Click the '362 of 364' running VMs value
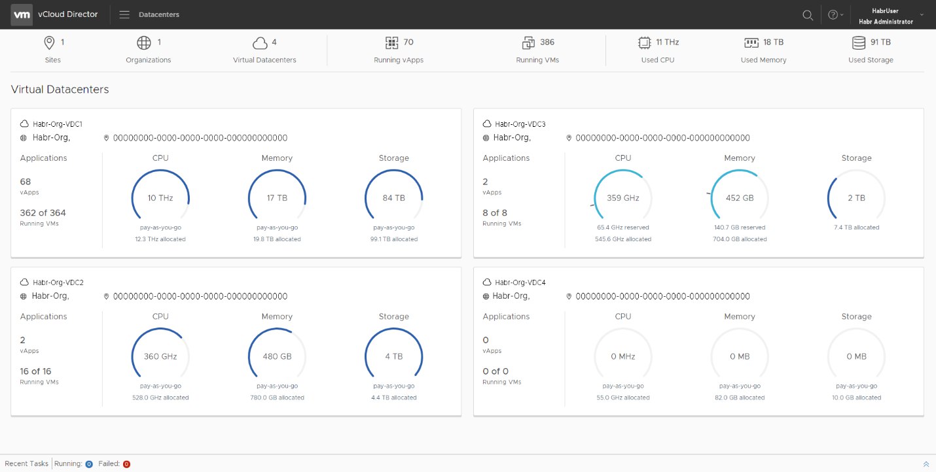The width and height of the screenshot is (936, 472). tap(43, 212)
